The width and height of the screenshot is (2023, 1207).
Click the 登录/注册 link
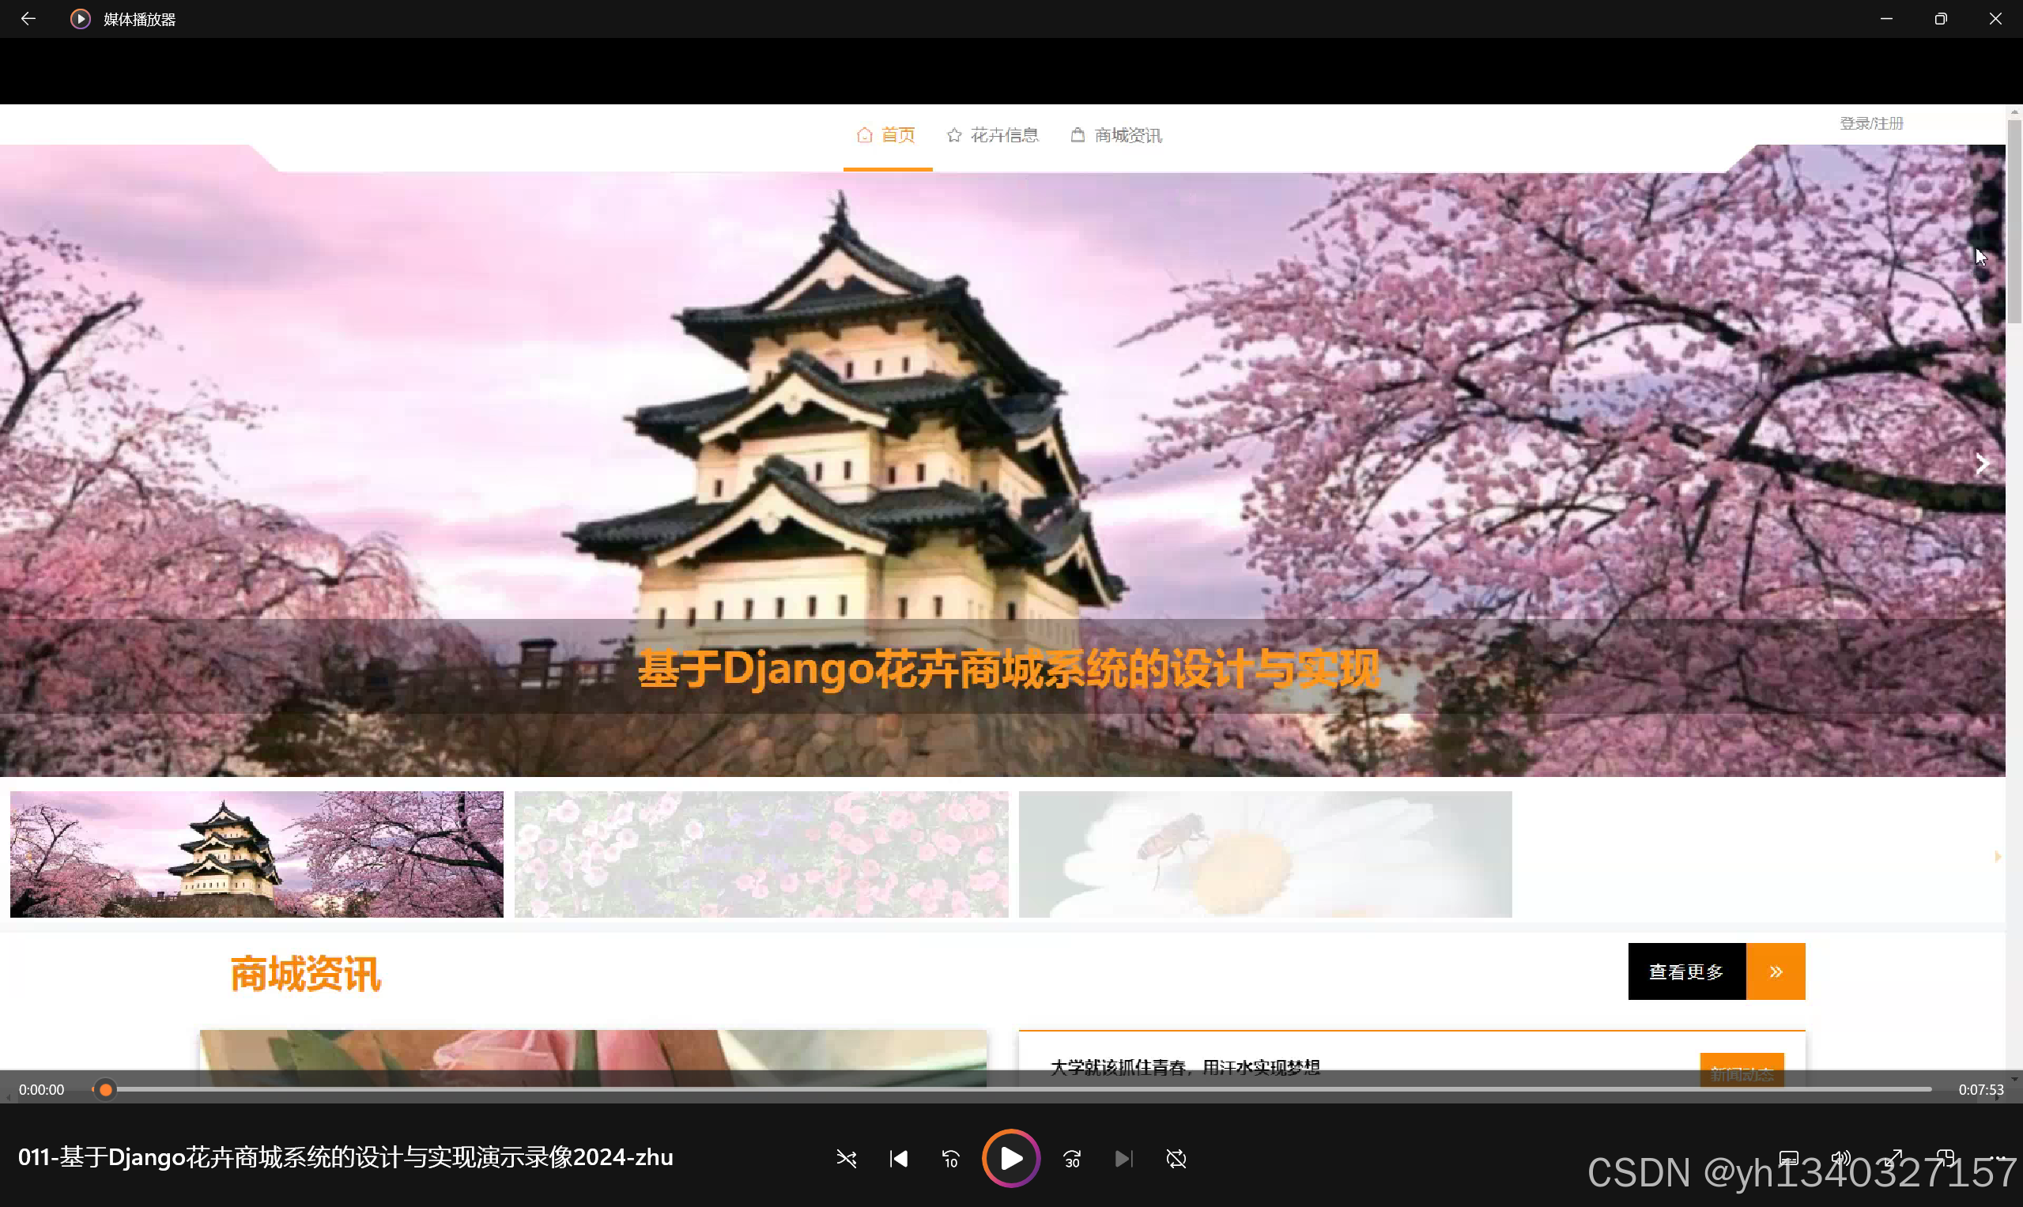point(1871,123)
